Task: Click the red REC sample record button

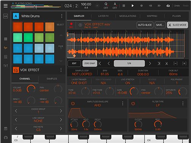Action: coord(71,25)
